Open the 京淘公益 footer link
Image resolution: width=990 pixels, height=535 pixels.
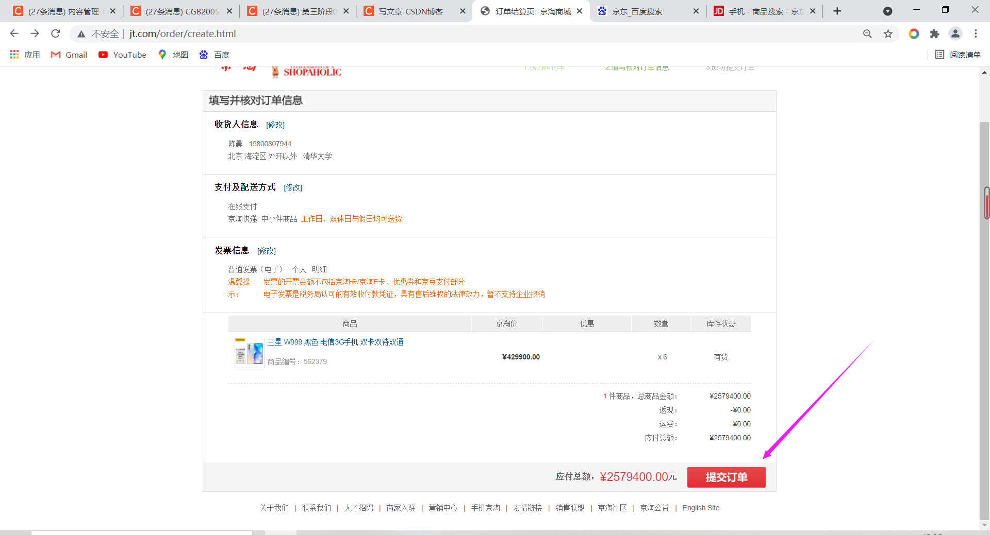click(654, 508)
